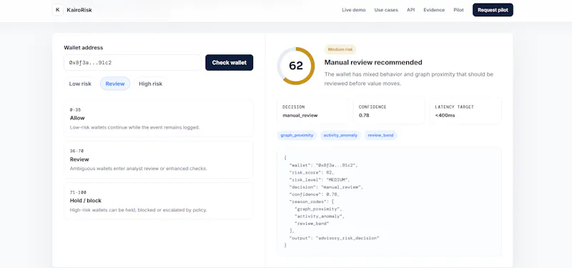
Task: Focus the Wallet address input field
Action: pyautogui.click(x=132, y=63)
